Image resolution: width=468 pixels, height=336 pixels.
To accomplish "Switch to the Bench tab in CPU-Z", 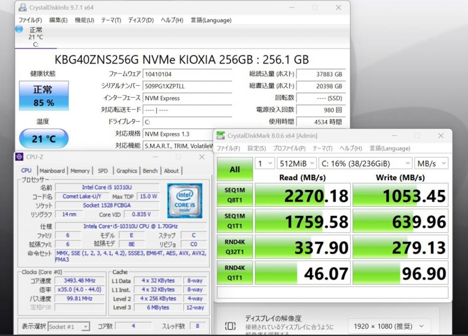I will point(150,171).
